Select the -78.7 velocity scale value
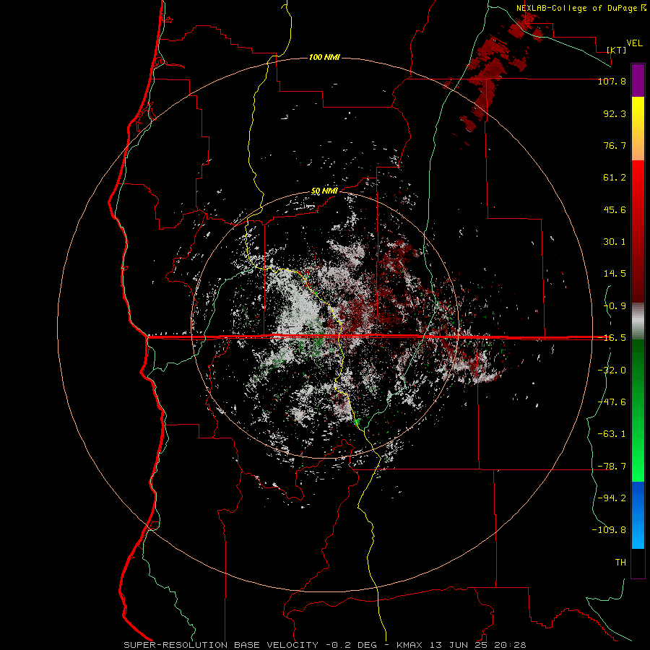650x650 pixels. (x=612, y=467)
